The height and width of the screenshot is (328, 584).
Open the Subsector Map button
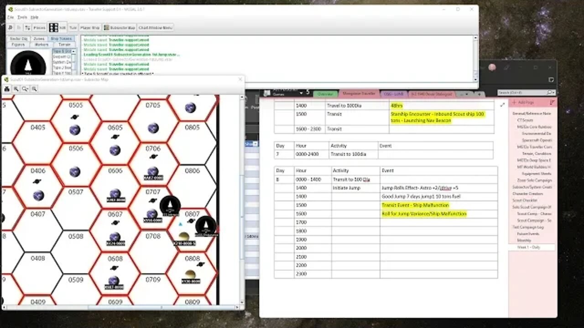(x=119, y=28)
